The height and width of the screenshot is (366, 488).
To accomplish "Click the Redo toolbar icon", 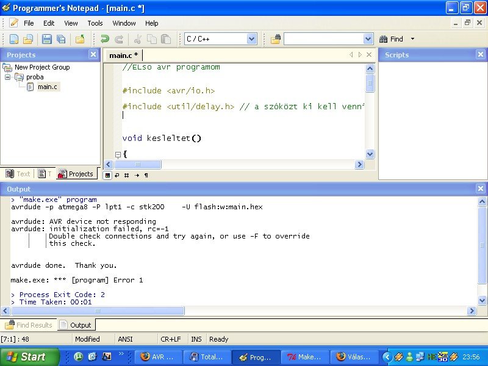I will click(x=119, y=39).
